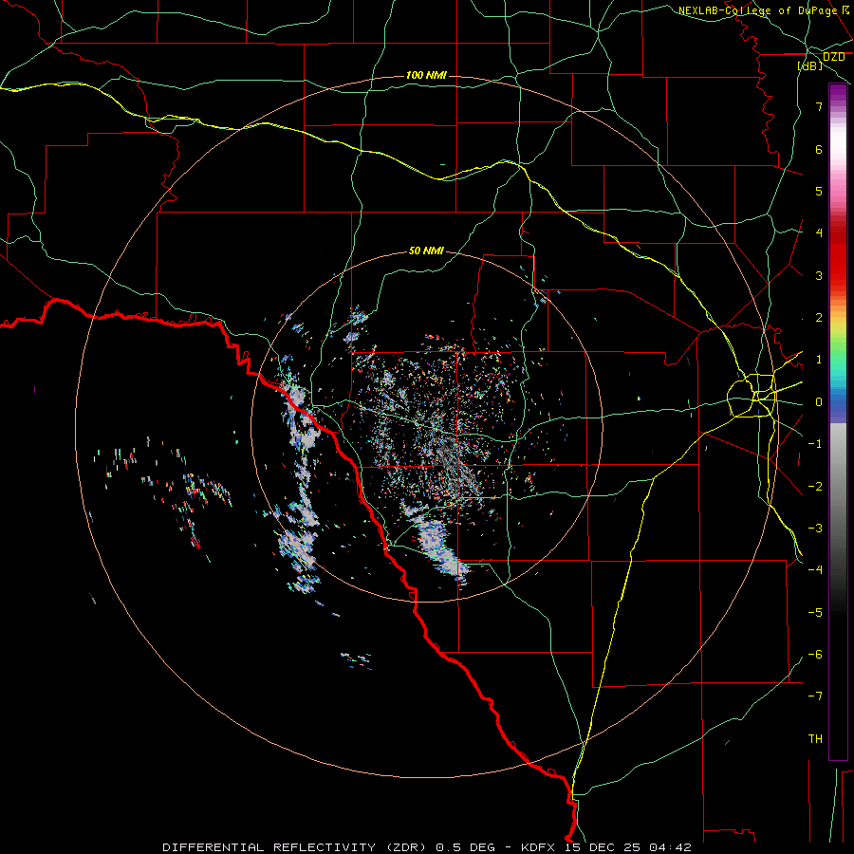Click the "-7" value on the color scale
854x854 pixels.
click(815, 696)
